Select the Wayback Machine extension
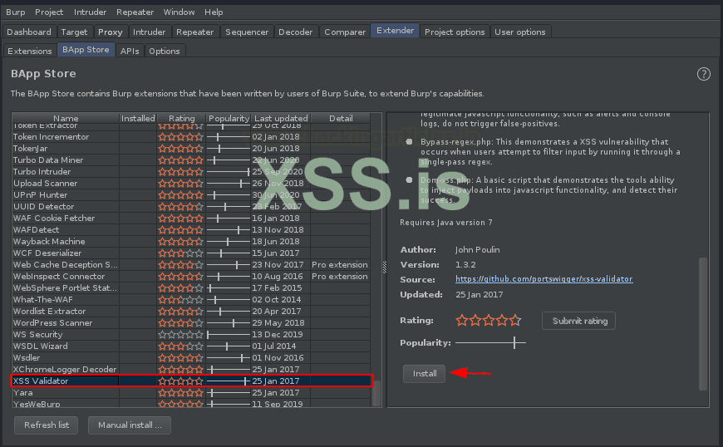723x447 pixels. [191, 241]
